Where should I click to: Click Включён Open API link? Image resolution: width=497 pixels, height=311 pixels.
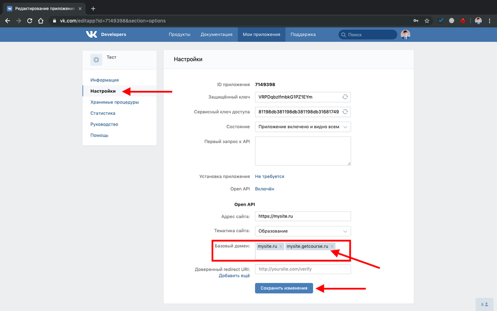click(265, 189)
